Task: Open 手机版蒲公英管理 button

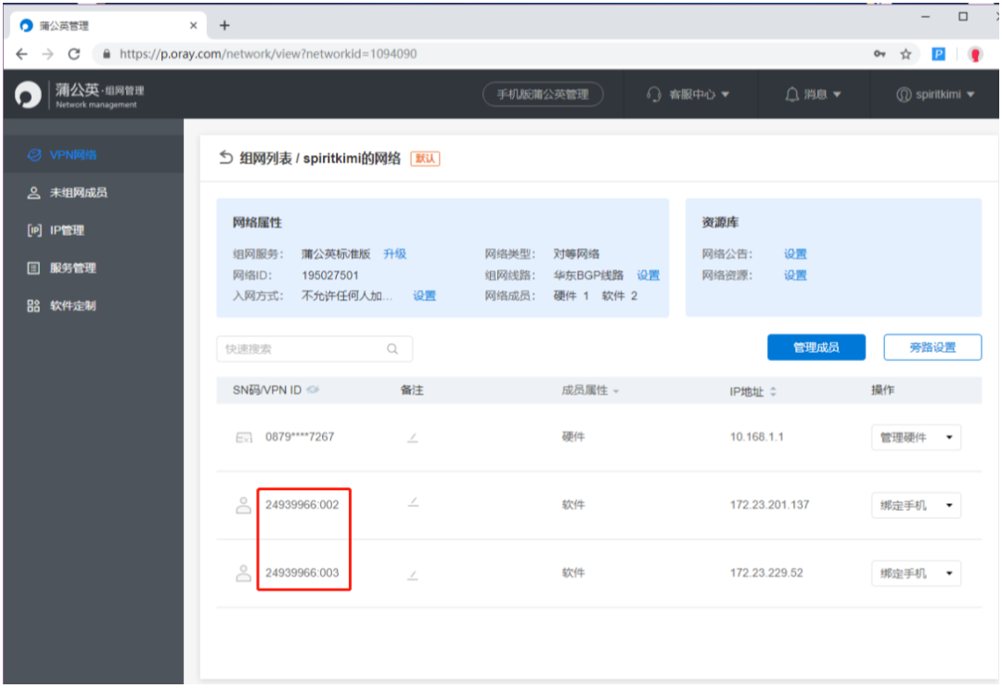Action: tap(543, 95)
